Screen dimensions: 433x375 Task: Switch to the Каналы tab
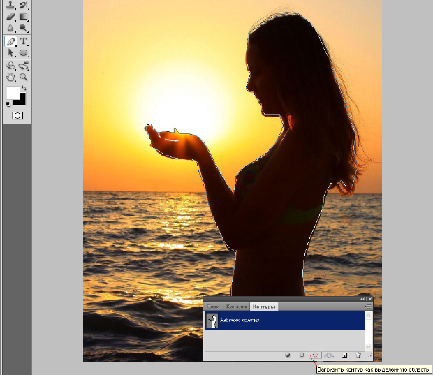click(237, 307)
